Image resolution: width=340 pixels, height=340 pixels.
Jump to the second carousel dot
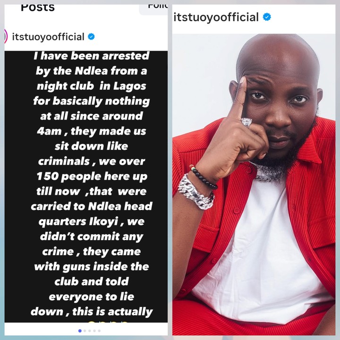click(x=85, y=331)
